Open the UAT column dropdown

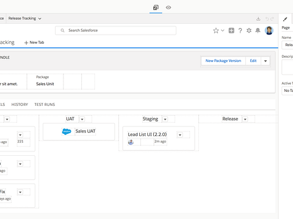(x=82, y=119)
